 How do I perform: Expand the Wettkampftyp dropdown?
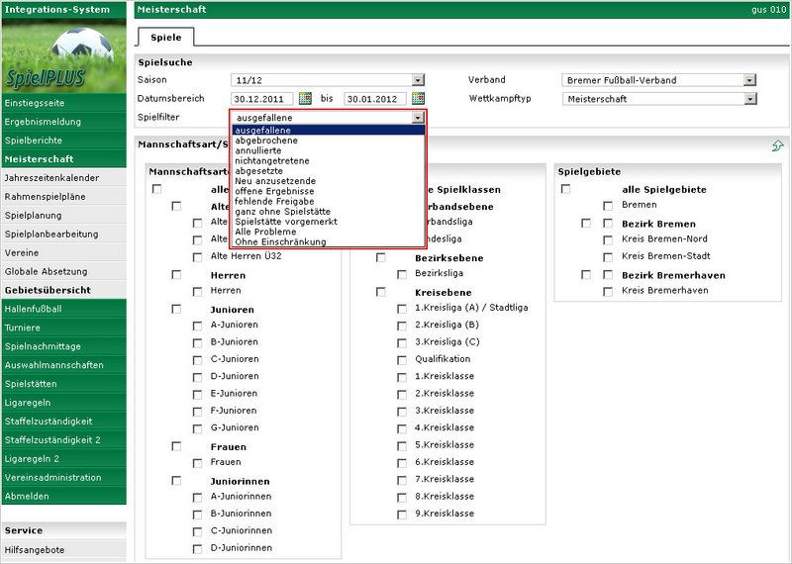749,99
